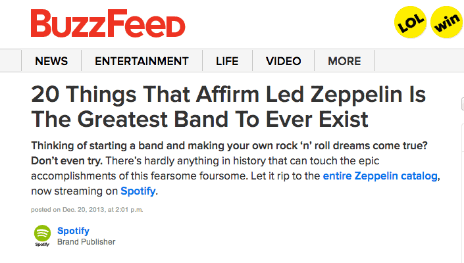Click the inline Spotify link in paragraph
This screenshot has height=263, width=464.
point(138,191)
